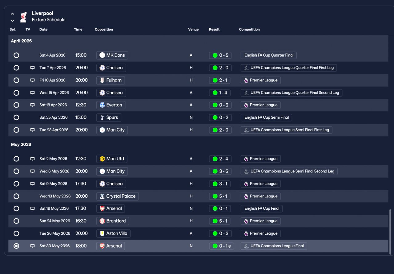
Task: Click Crystal Palace club badge icon
Action: click(x=102, y=196)
